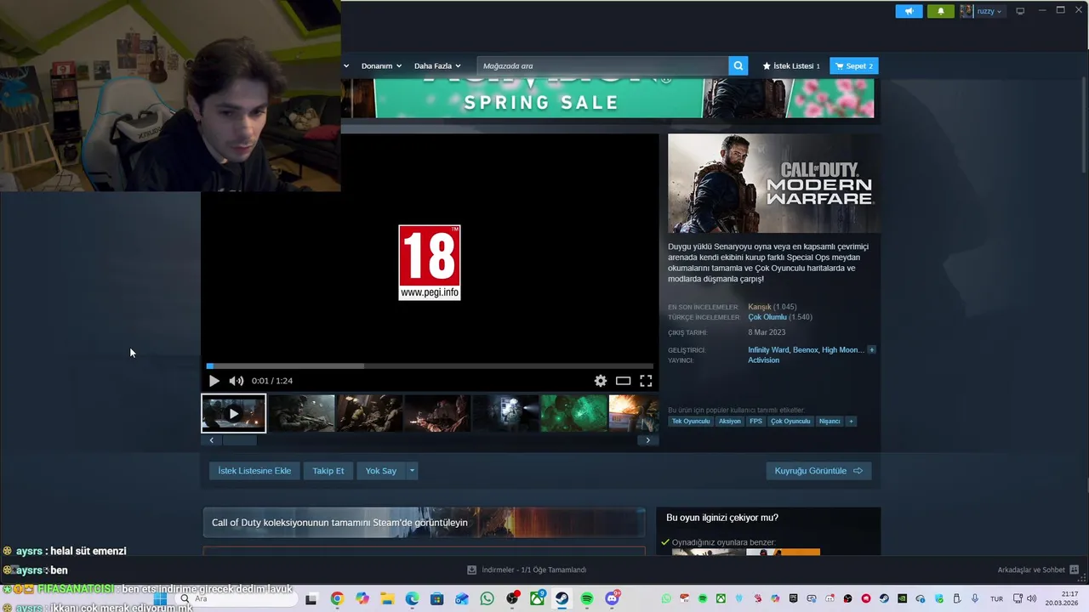Screen dimensions: 1089x612
Task: Open the volume tray icon
Action: (1031, 598)
